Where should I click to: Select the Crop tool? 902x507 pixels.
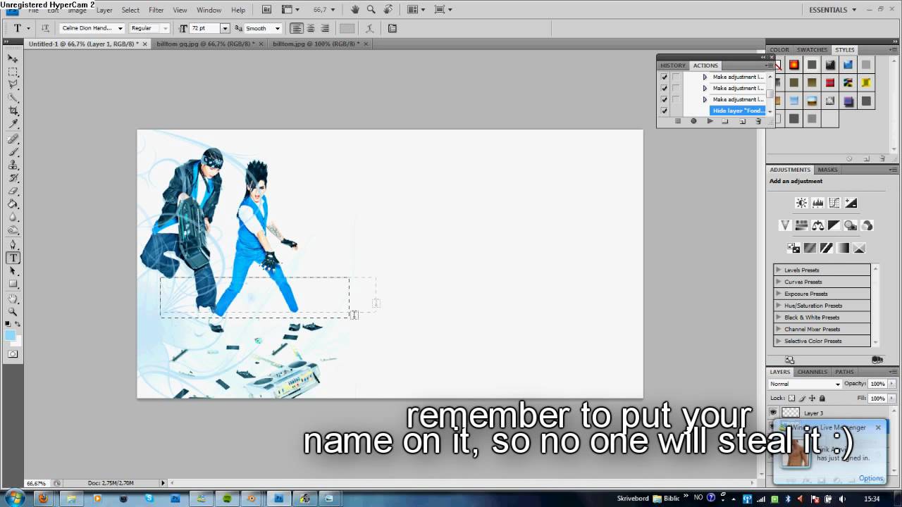point(13,111)
